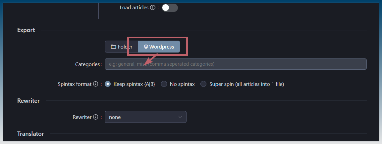The height and width of the screenshot is (144, 382).
Task: Click the Load articles label text
Action: click(x=134, y=8)
